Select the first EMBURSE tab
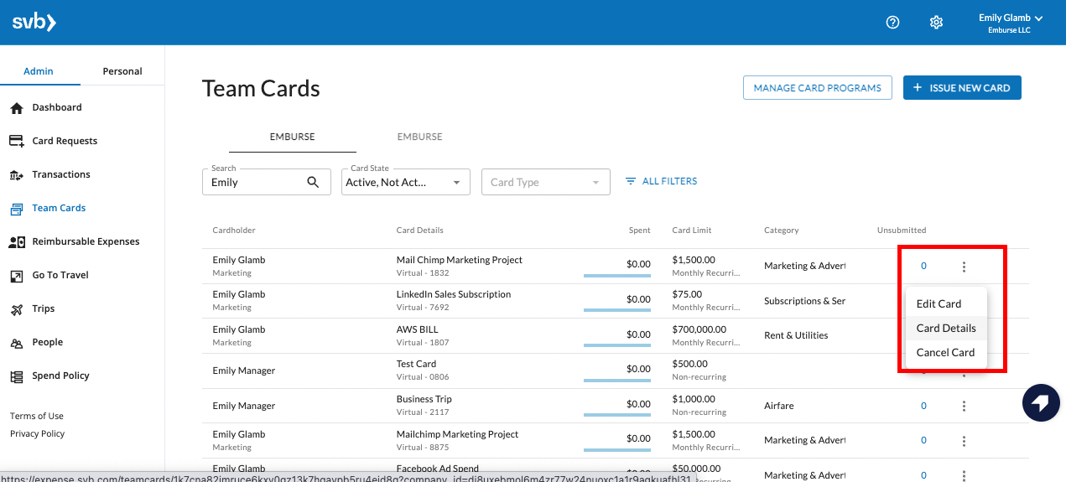The width and height of the screenshot is (1066, 482). click(292, 137)
